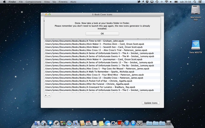Open Finder from the Dock
Image resolution: width=205 pixels, height=128 pixels.
click(37, 123)
